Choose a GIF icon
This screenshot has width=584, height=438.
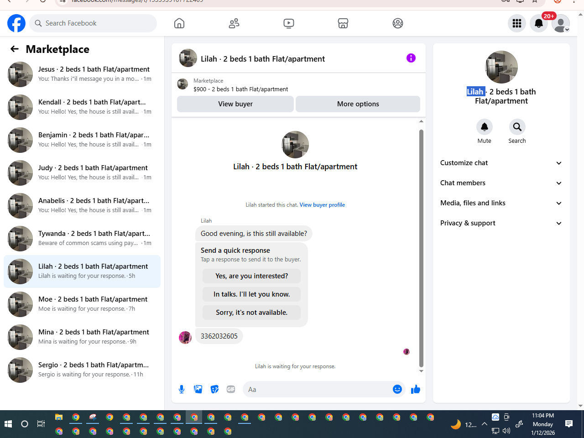(x=231, y=389)
